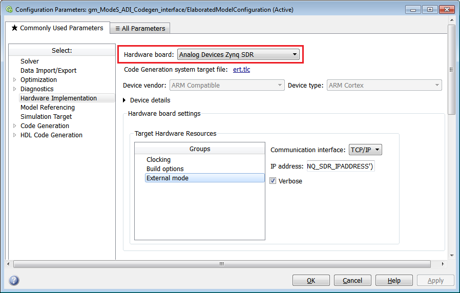Select Solver in the Select list

30,61
